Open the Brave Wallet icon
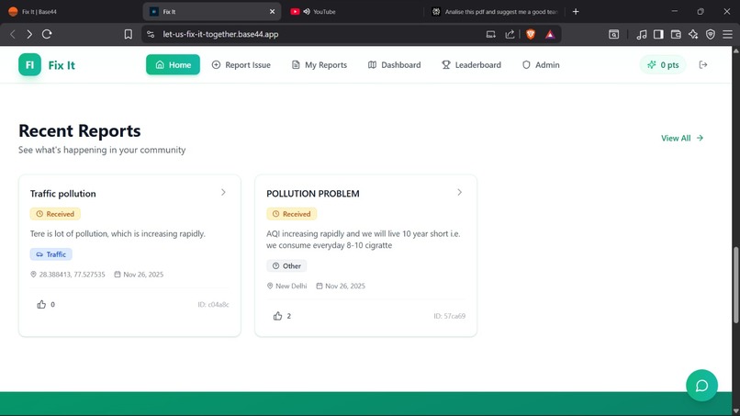The height and width of the screenshot is (416, 740). (676, 34)
